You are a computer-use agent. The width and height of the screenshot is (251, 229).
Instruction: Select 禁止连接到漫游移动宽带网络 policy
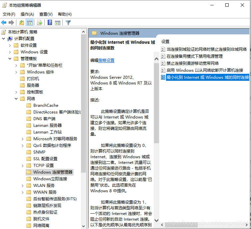pos(193,63)
